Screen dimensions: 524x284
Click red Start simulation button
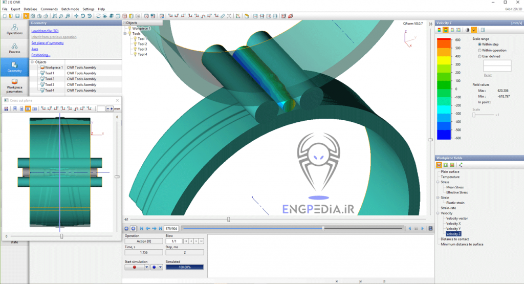tap(134, 267)
